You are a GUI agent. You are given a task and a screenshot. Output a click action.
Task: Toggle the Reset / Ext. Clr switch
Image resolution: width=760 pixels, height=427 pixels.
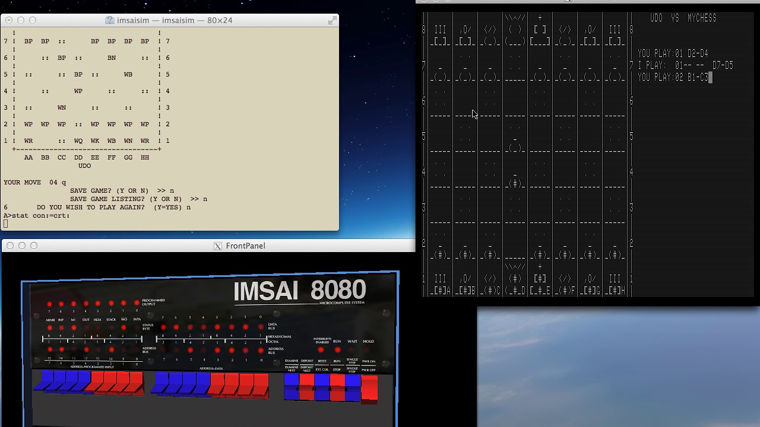click(322, 387)
